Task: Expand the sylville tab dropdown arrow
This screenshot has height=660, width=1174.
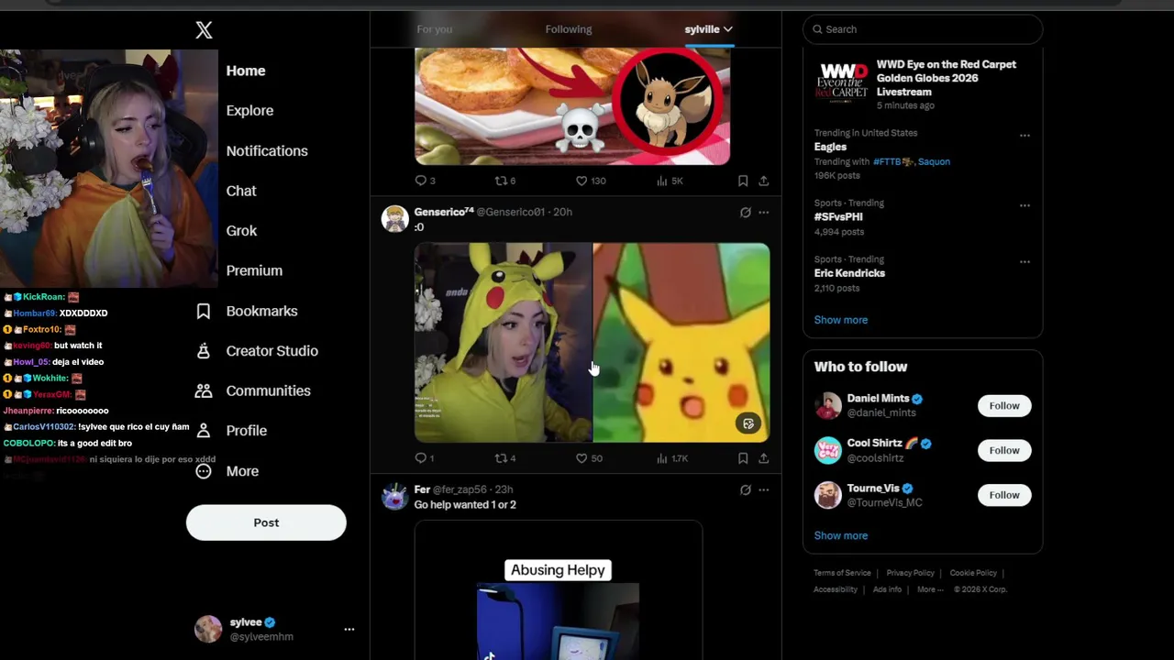Action: [x=726, y=29]
